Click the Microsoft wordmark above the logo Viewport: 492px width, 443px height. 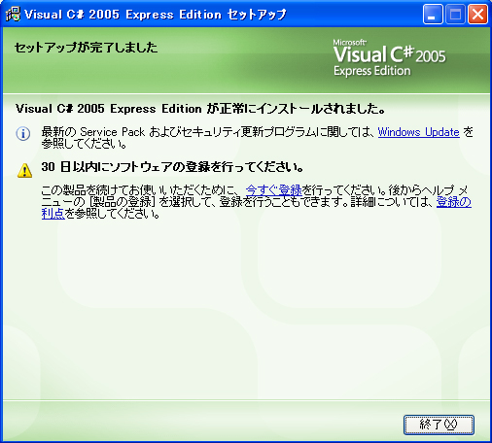coord(350,42)
